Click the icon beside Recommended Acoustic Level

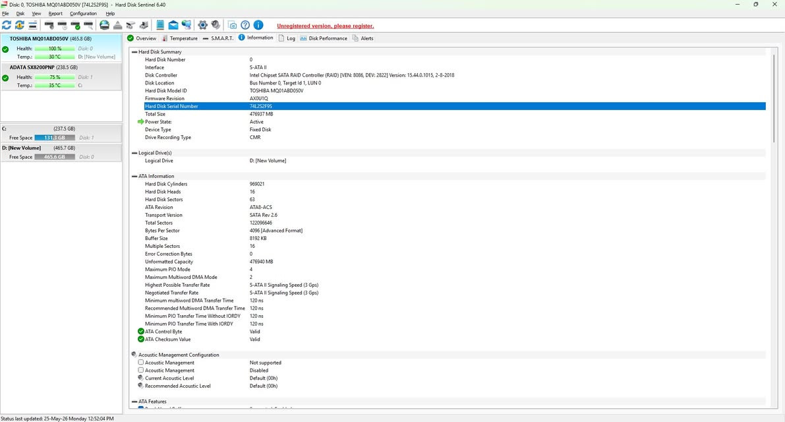pos(140,386)
